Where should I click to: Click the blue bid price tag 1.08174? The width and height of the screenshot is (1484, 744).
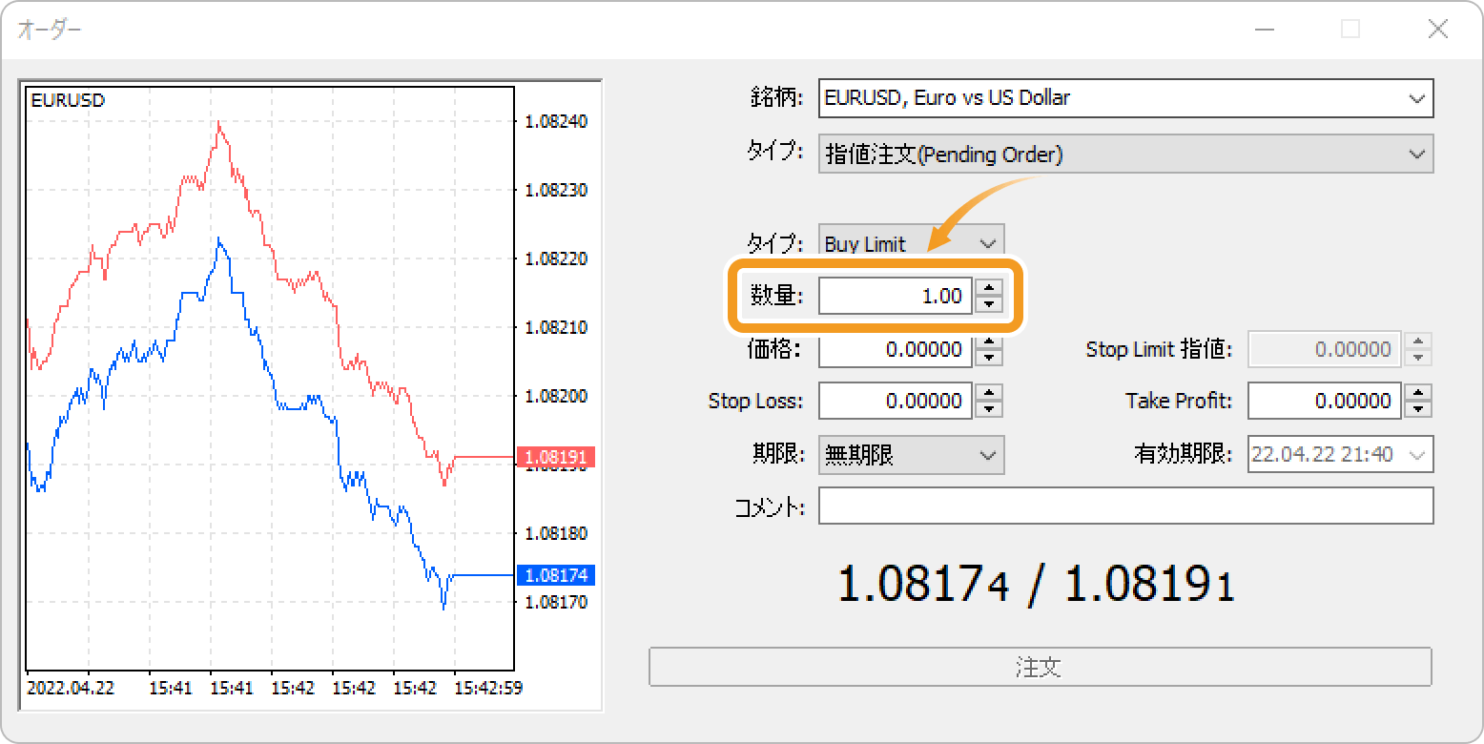click(556, 575)
